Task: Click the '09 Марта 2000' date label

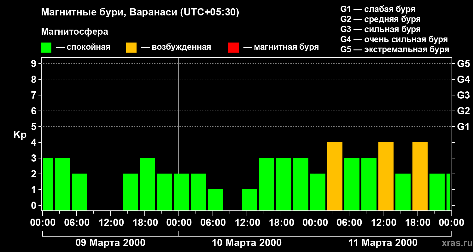Action: (110, 243)
